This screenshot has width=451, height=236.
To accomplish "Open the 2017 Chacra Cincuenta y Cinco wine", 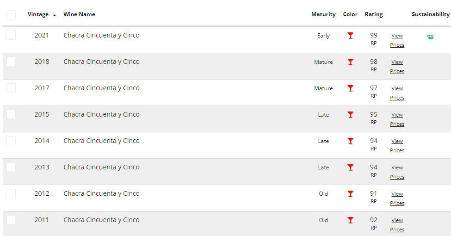I will [101, 88].
